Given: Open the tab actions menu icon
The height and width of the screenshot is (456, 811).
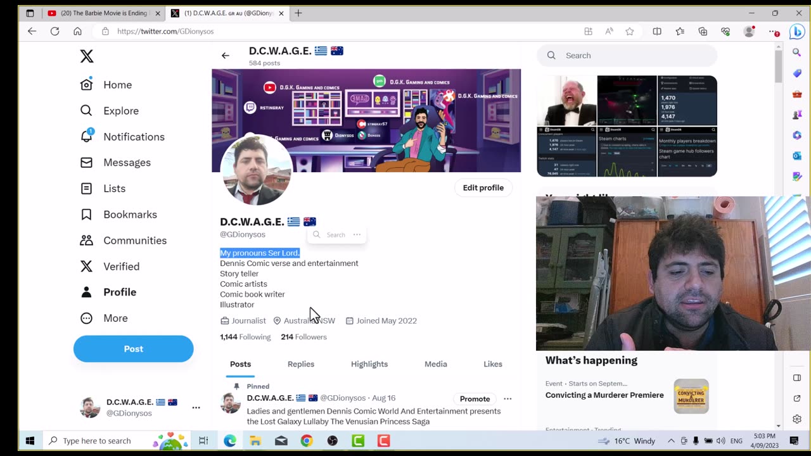Looking at the screenshot, I should tap(30, 13).
